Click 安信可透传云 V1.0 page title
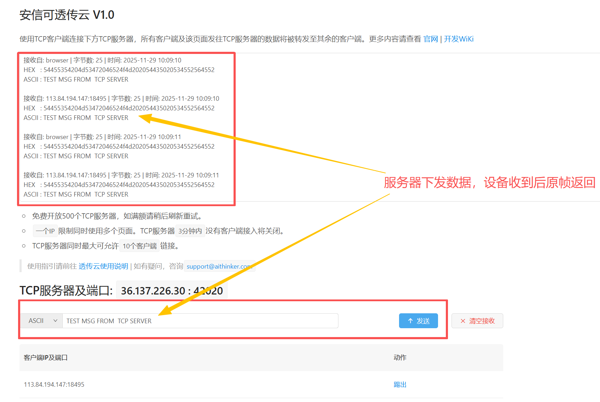 point(67,15)
